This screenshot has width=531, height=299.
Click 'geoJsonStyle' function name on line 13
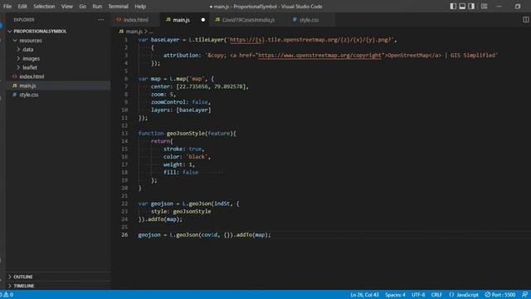(x=186, y=133)
